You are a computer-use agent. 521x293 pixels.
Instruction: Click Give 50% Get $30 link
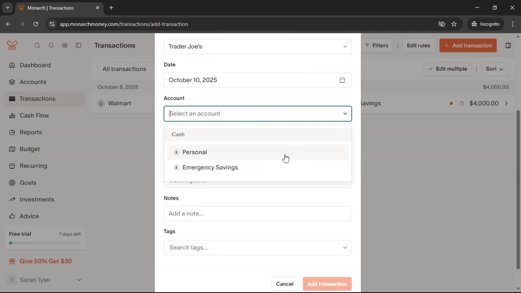pos(46,261)
